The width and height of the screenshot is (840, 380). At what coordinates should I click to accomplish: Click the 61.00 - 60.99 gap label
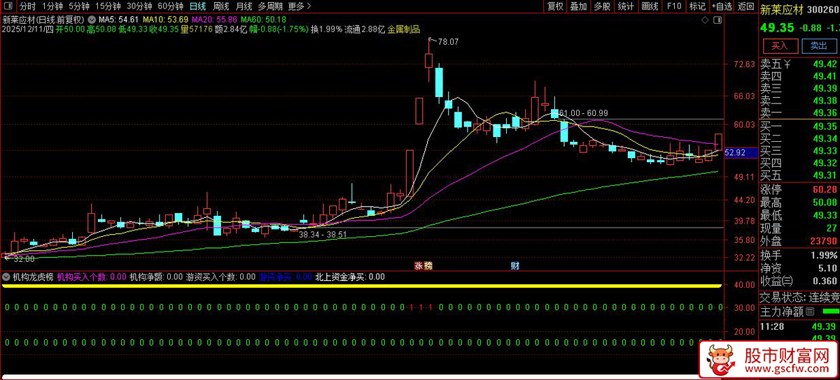click(584, 113)
